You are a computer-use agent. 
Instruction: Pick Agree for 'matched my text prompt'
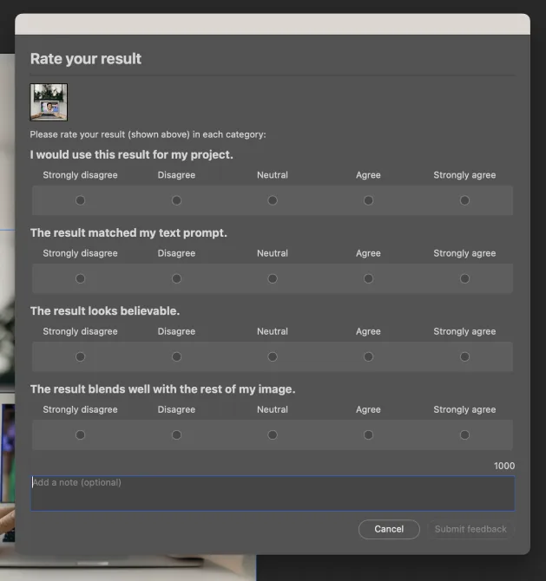tap(368, 278)
